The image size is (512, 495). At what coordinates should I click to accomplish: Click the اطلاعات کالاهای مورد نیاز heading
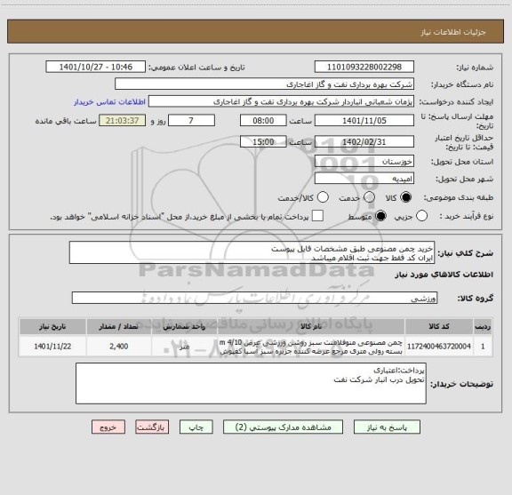[x=444, y=275]
